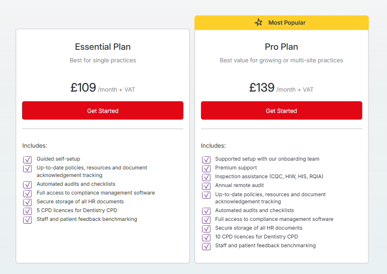Click checkmark beside Inspection assistance (CQC, HIW, HIS, RQIA)
Image resolution: width=387 pixels, height=274 pixels.
pyautogui.click(x=206, y=177)
